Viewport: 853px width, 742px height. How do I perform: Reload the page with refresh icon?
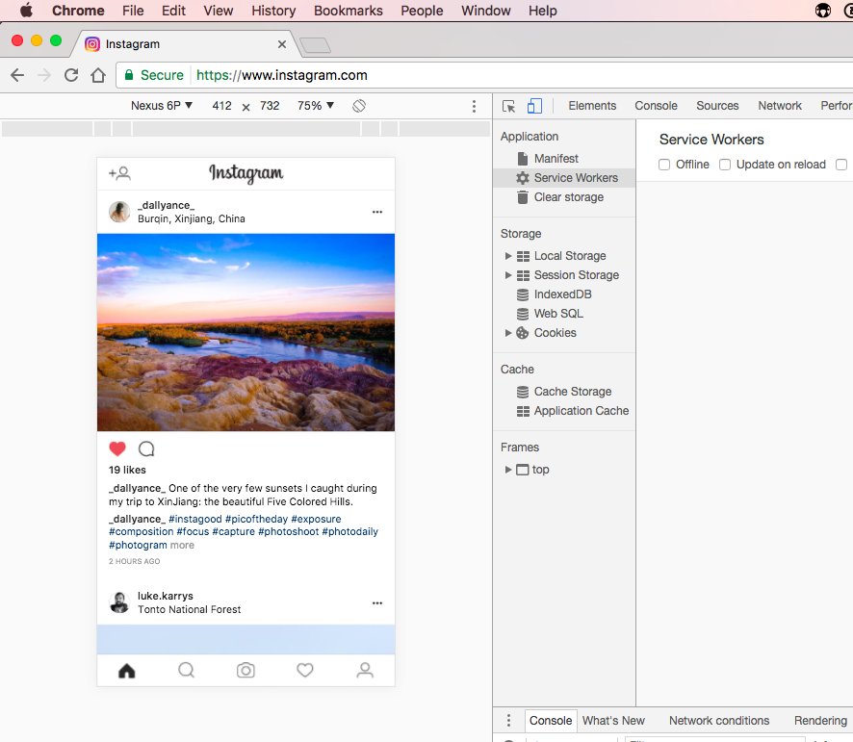point(71,75)
